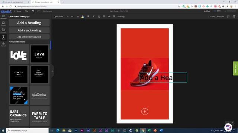Open the Spacing options
Viewport: 238px width, 133px height.
click(x=121, y=17)
